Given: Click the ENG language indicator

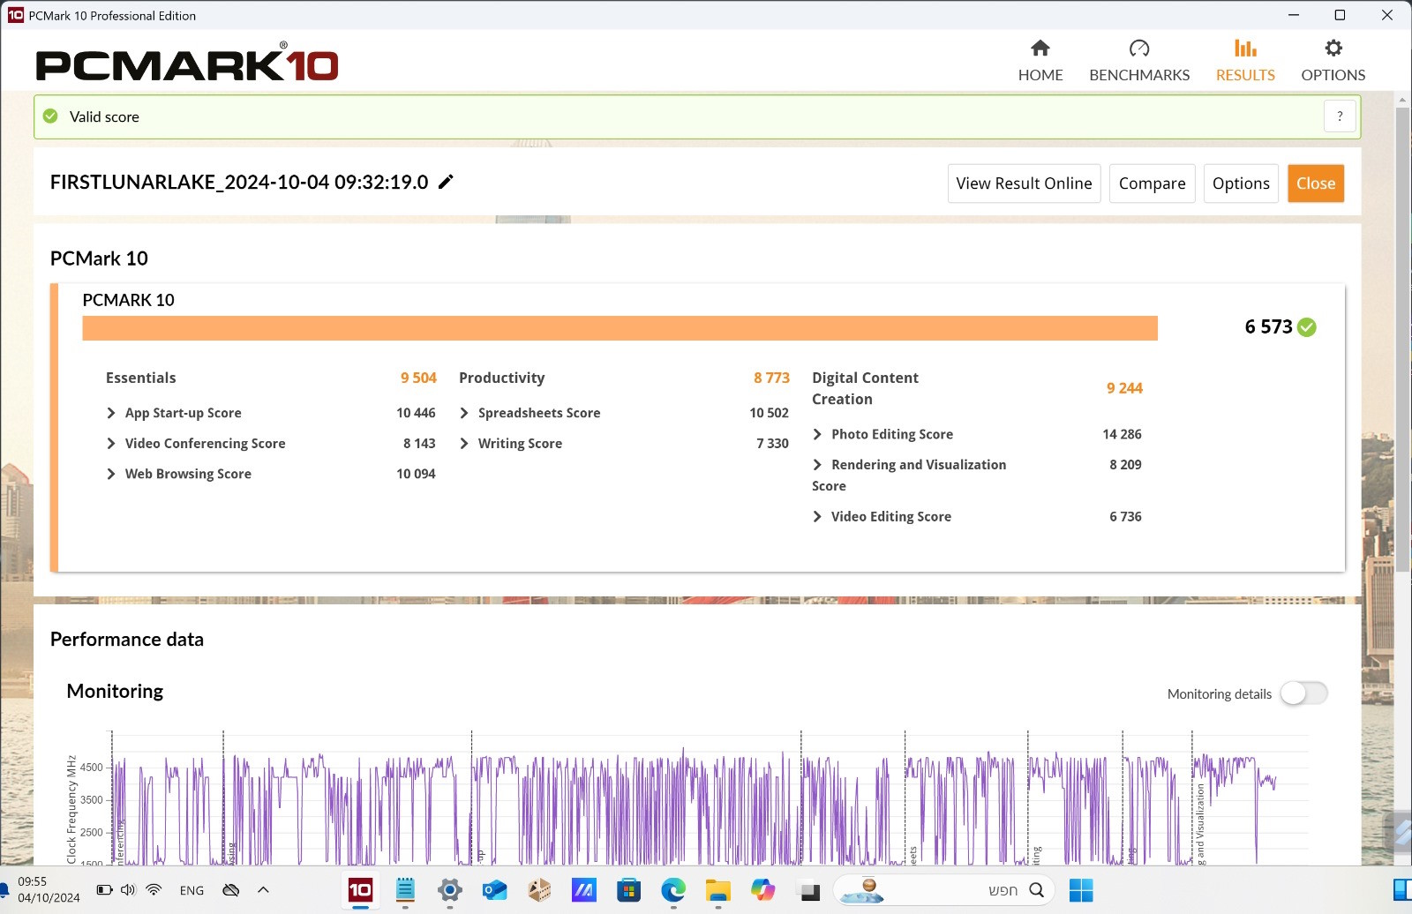Looking at the screenshot, I should (x=192, y=890).
